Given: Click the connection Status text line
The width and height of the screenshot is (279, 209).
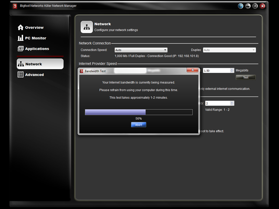Looking at the screenshot, I should [x=157, y=56].
